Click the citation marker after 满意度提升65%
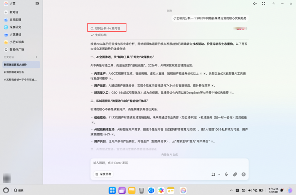This screenshot has height=195, width=296. point(113,134)
